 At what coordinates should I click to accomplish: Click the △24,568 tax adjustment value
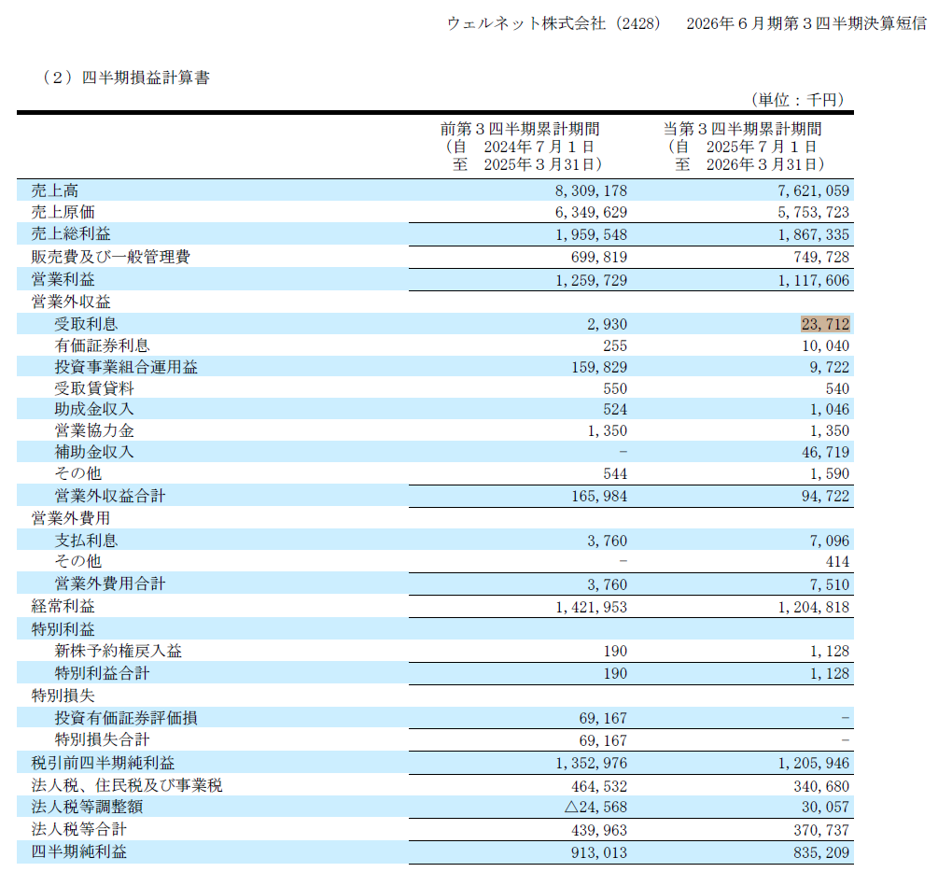595,807
